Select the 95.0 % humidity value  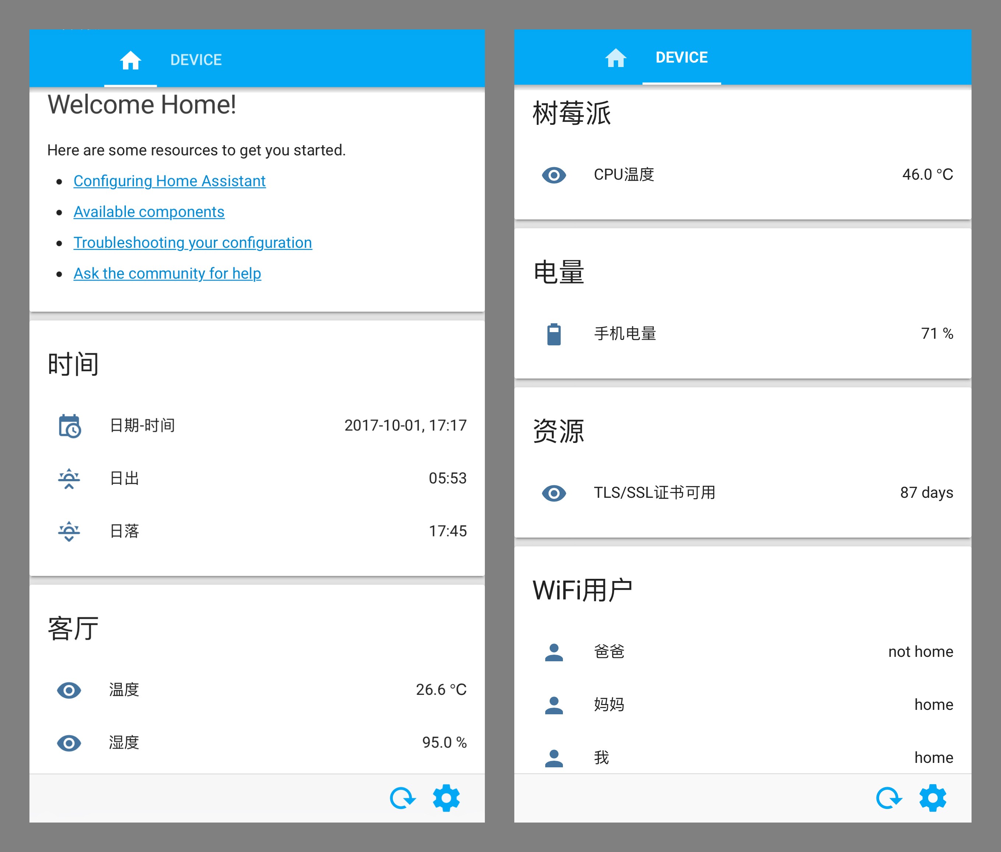444,742
